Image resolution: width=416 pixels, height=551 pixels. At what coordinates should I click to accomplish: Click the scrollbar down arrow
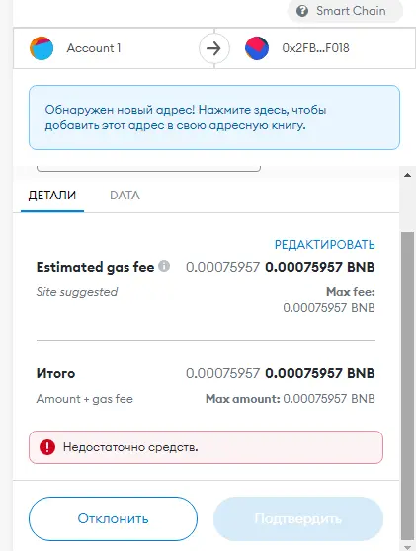pos(407,547)
